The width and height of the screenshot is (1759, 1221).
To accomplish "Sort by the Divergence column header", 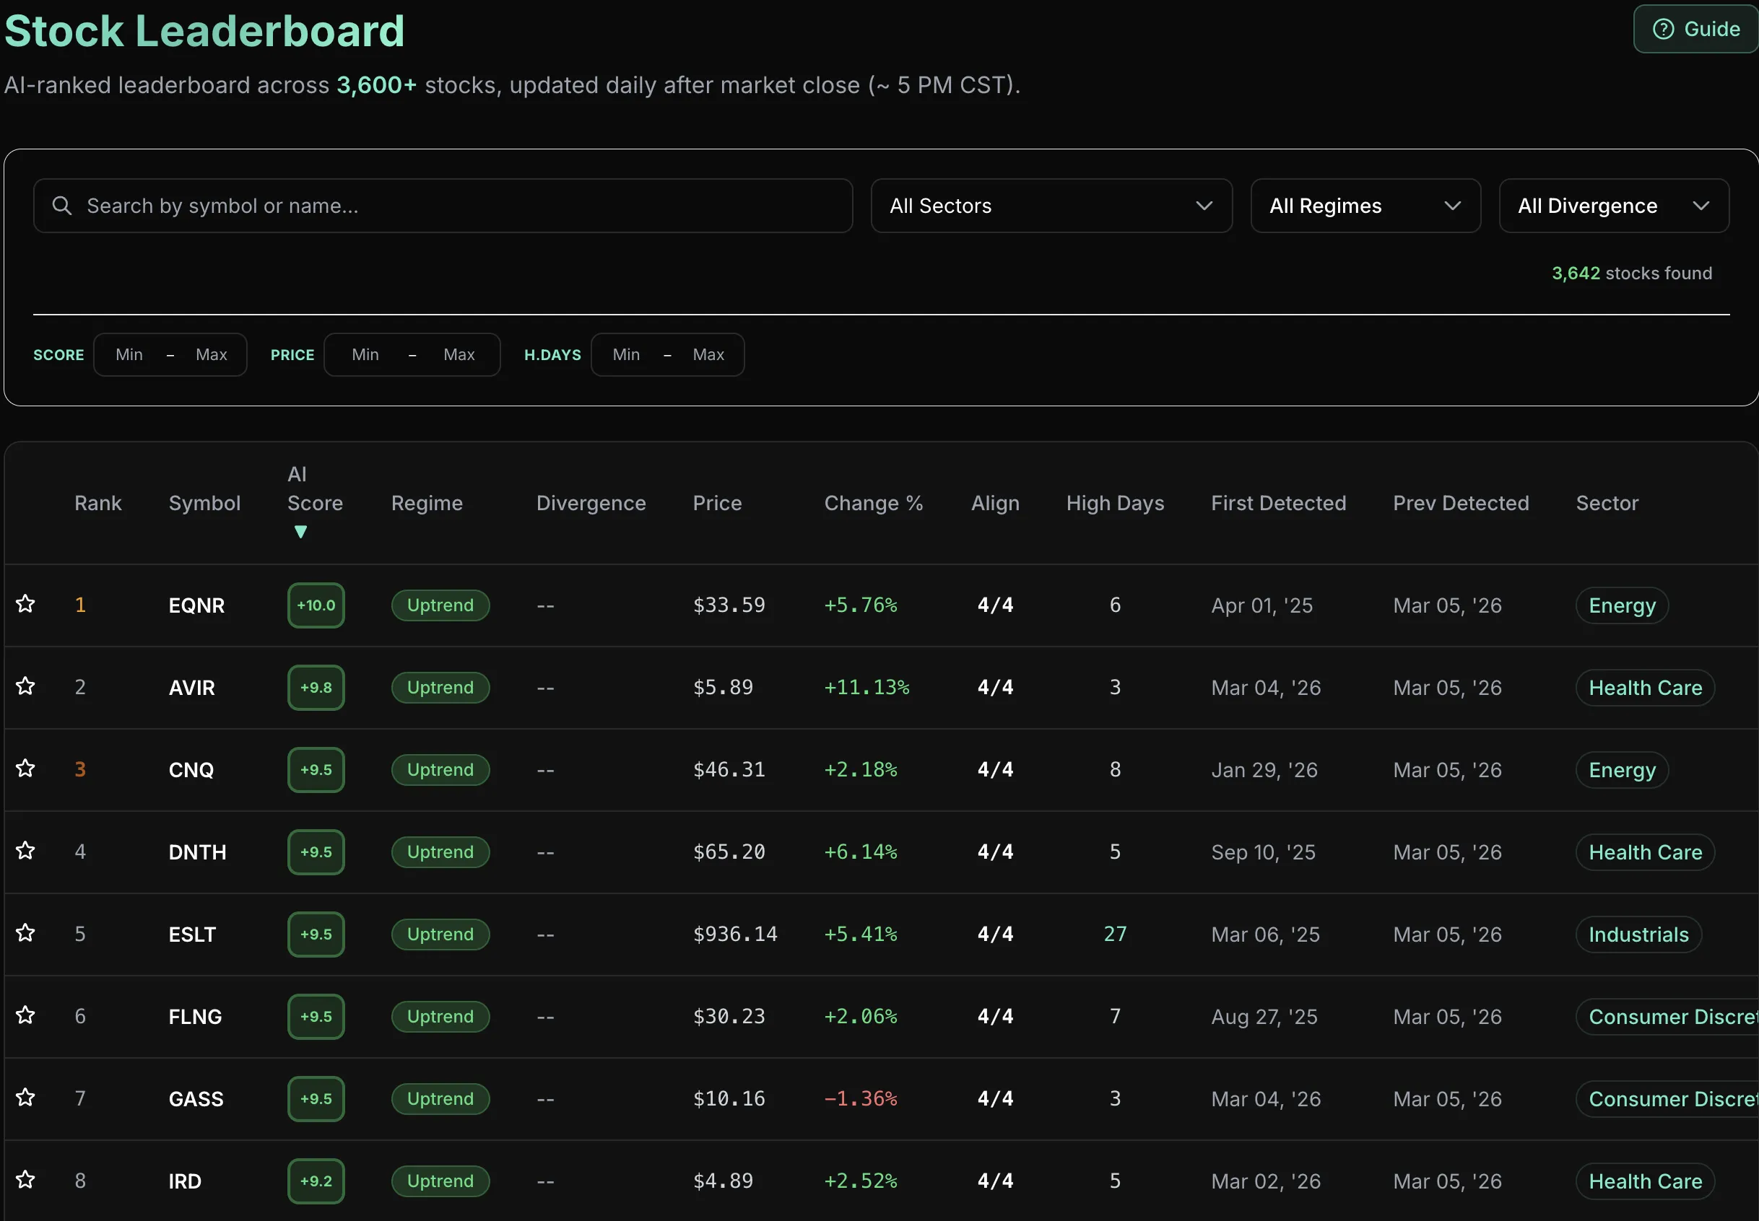I will (x=591, y=504).
